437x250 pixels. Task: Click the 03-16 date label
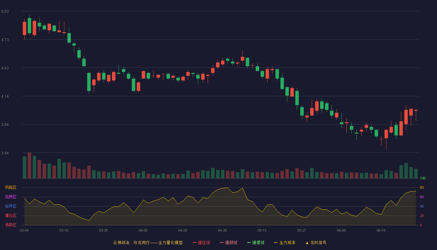click(64, 230)
